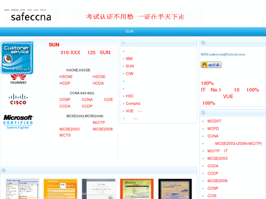The height and width of the screenshot is (199, 266).
Task: Close the Customer service popup
Action: pyautogui.click(x=31, y=43)
